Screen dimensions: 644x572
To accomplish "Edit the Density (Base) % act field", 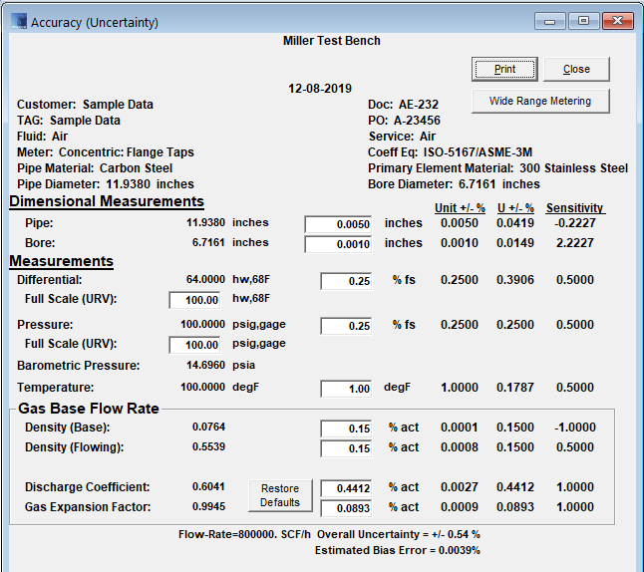I will point(348,429).
